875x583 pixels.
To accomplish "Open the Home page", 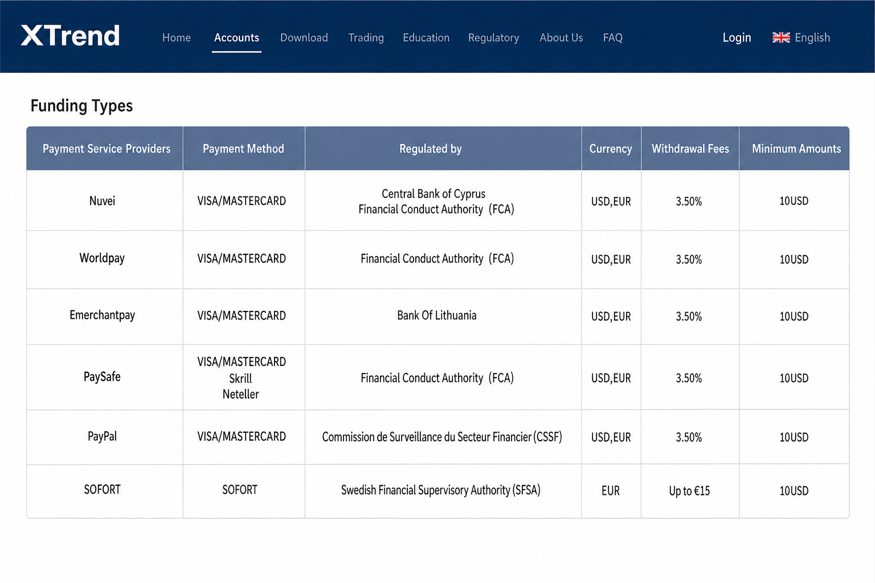I will [x=177, y=38].
